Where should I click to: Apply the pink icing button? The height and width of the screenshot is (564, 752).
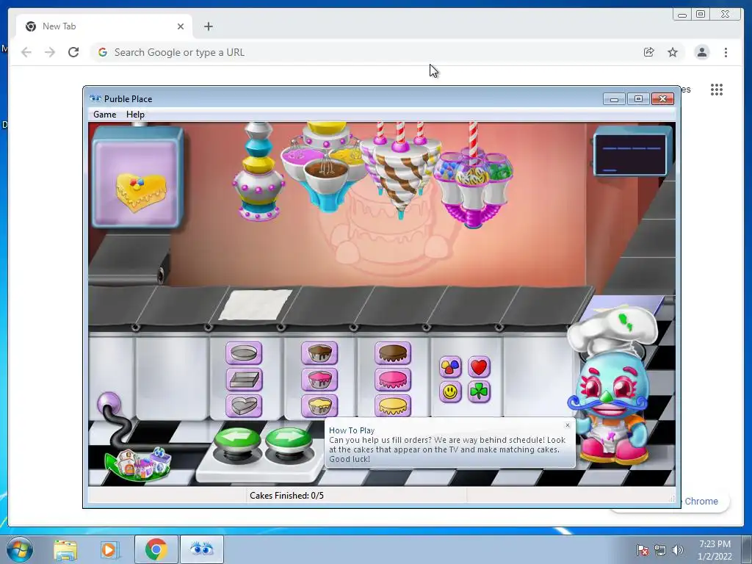[393, 380]
